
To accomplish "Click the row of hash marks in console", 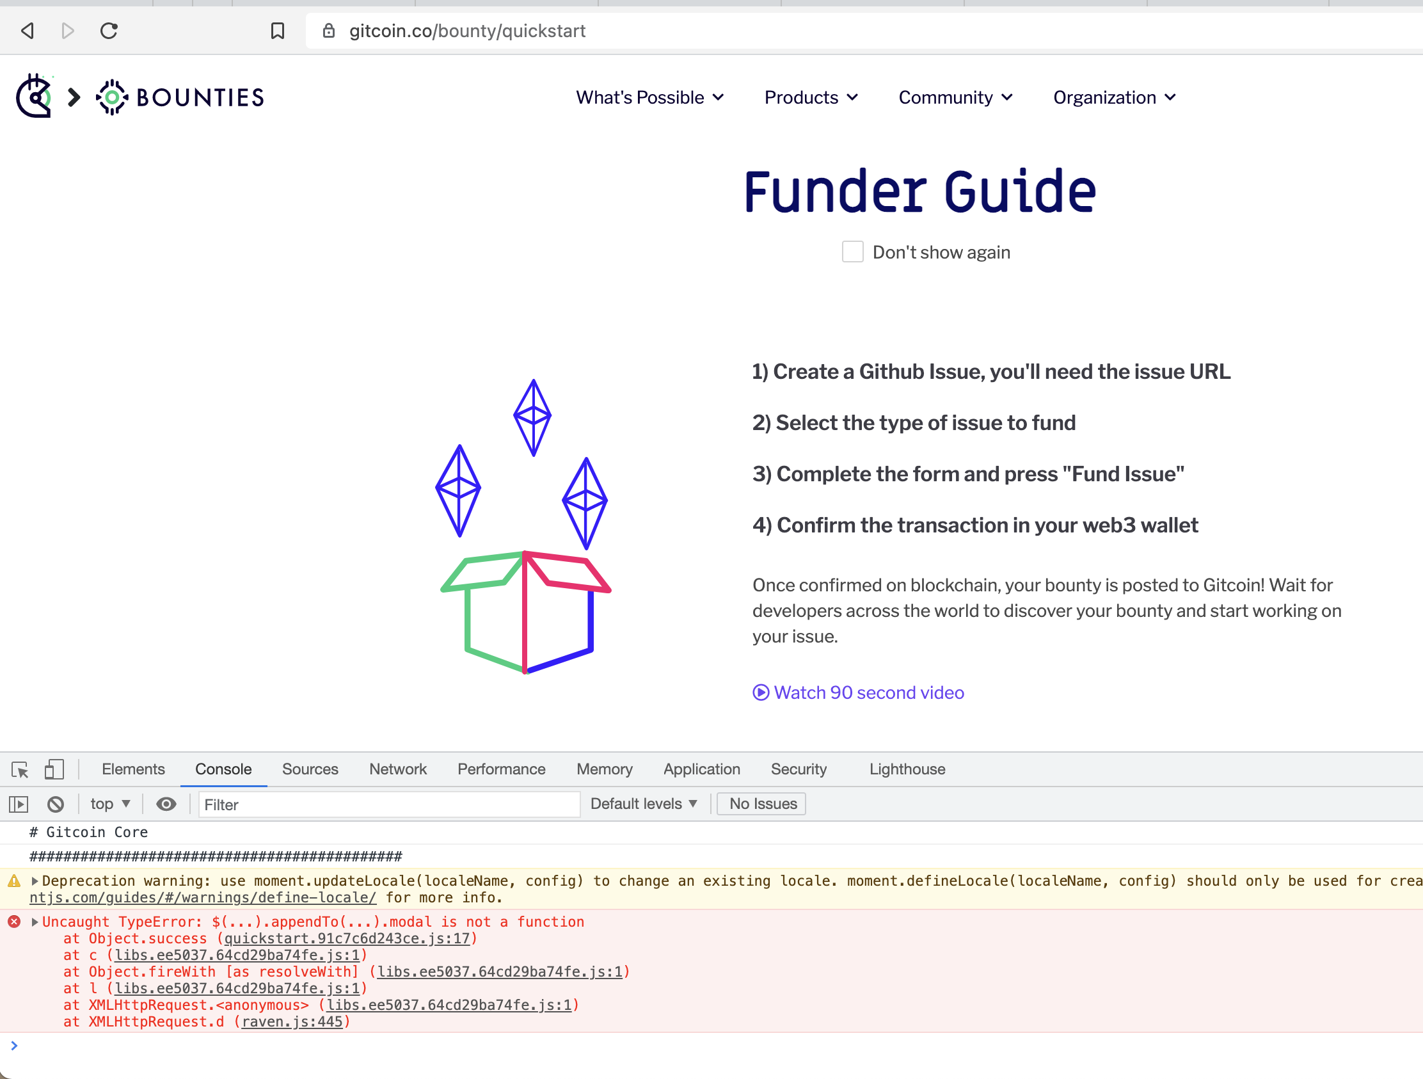I will [x=216, y=856].
